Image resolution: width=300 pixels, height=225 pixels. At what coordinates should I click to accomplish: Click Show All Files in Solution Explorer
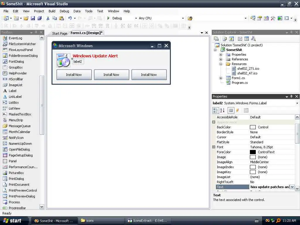click(225, 39)
